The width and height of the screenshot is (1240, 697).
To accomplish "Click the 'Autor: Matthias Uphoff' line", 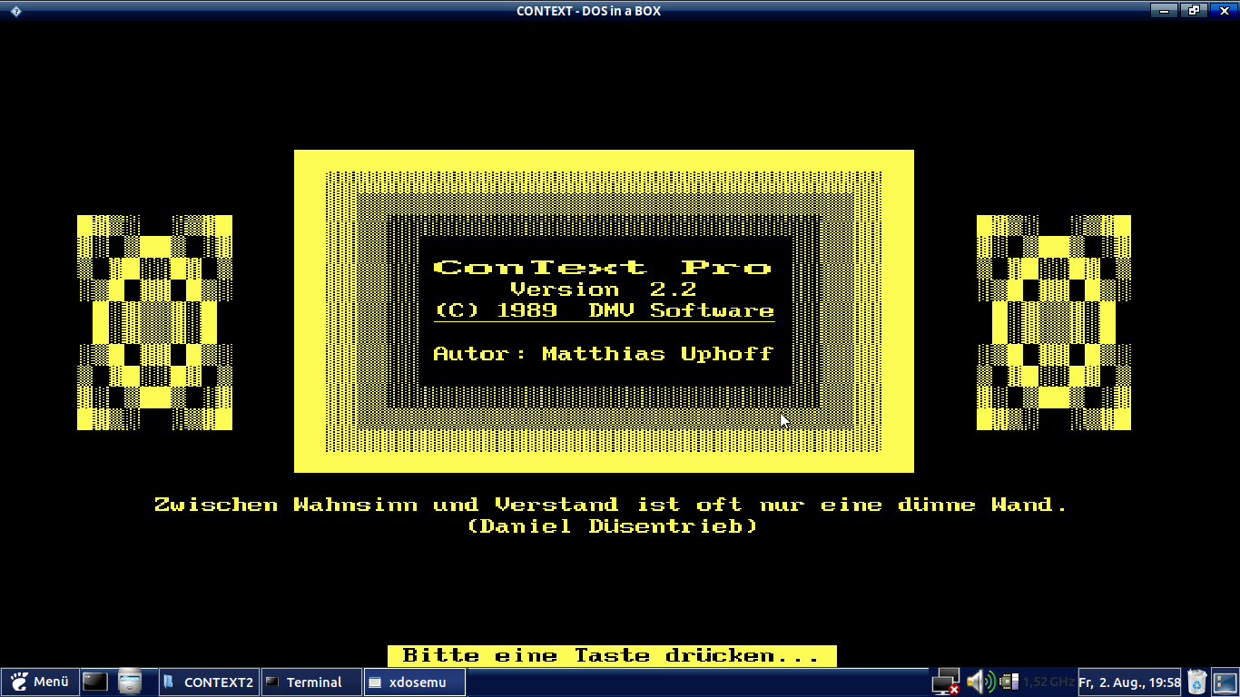I will point(604,354).
